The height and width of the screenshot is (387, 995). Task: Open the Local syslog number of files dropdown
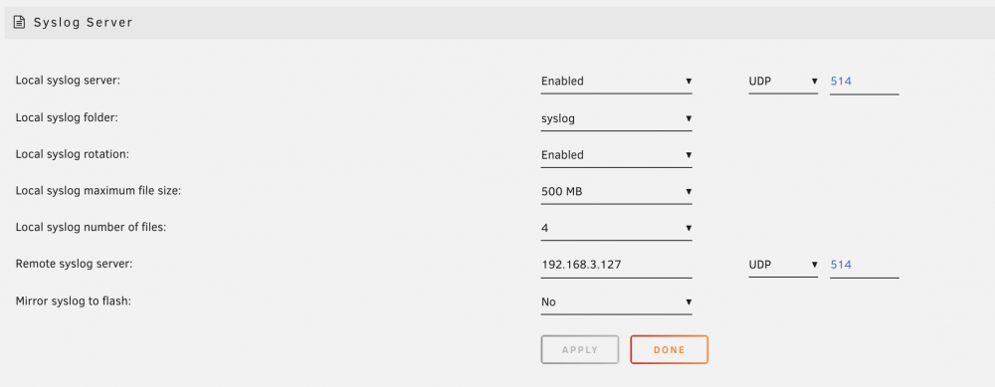click(x=616, y=229)
